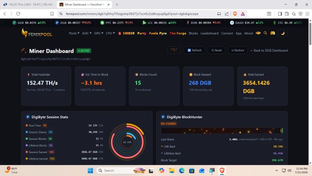The image size is (312, 176).
Task: Click the PPC coin icon in ticker
Action: coord(102,23)
